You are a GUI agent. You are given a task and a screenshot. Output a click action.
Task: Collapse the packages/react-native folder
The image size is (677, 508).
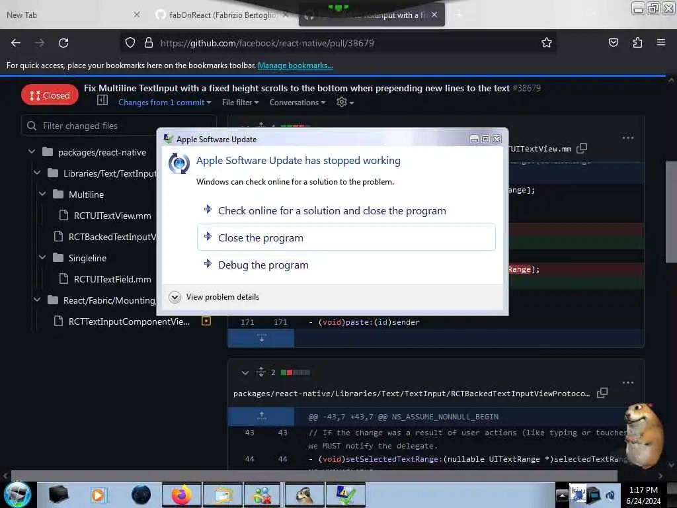click(x=32, y=151)
